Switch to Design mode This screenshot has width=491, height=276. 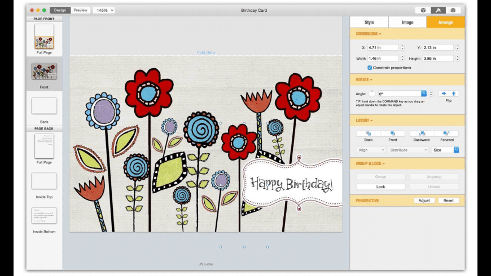60,10
